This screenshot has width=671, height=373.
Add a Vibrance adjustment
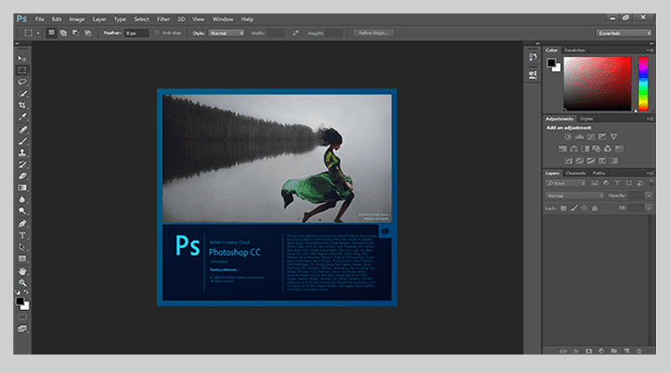coord(614,137)
